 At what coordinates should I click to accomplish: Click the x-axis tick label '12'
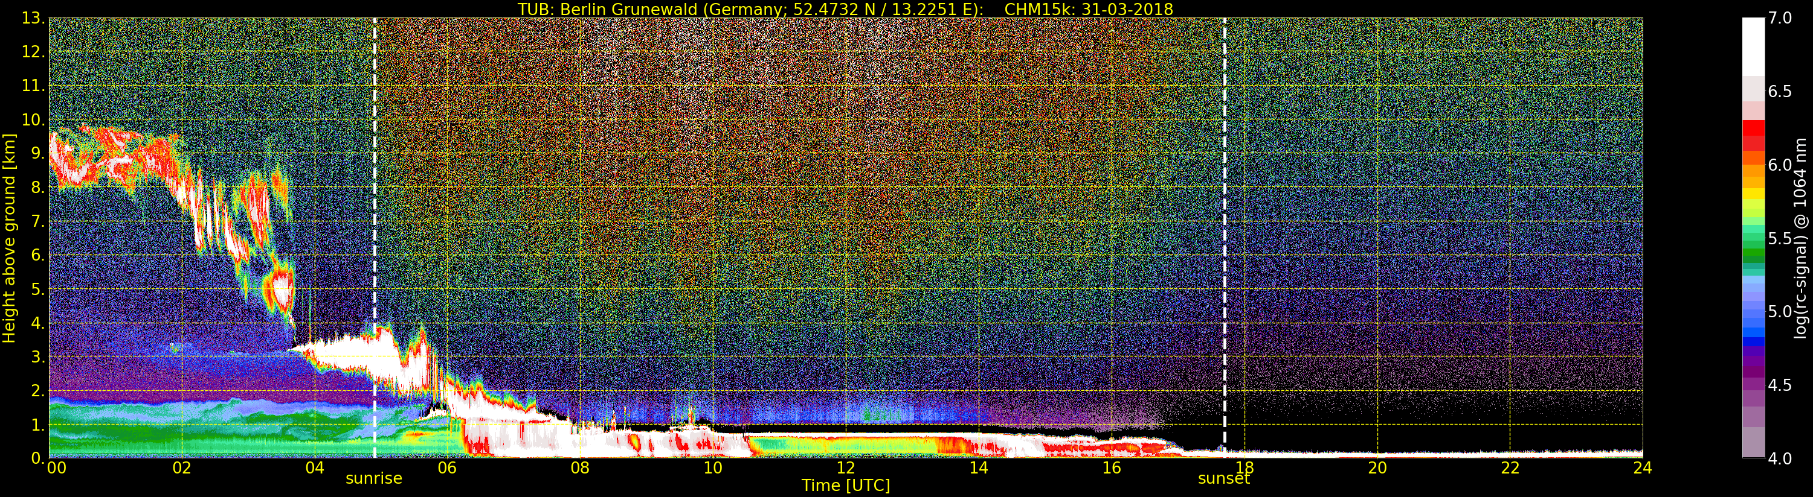click(846, 467)
